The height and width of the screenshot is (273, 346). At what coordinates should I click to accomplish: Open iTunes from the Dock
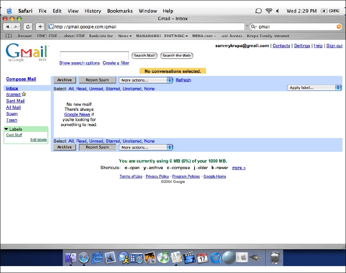pyautogui.click(x=163, y=257)
